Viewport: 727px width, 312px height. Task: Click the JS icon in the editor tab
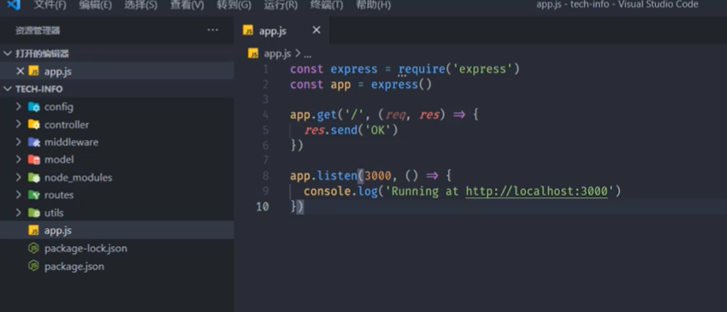pos(249,31)
